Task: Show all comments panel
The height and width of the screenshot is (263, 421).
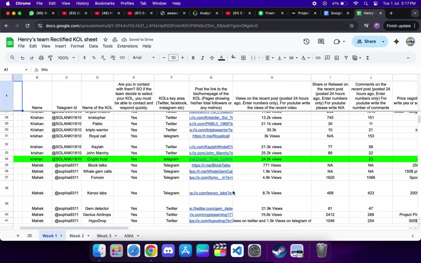Action: 321,42
